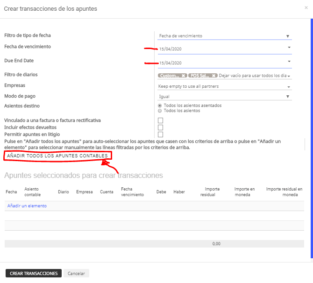Remove the POS Sal... journal tag
The image size is (313, 283).
213,76
